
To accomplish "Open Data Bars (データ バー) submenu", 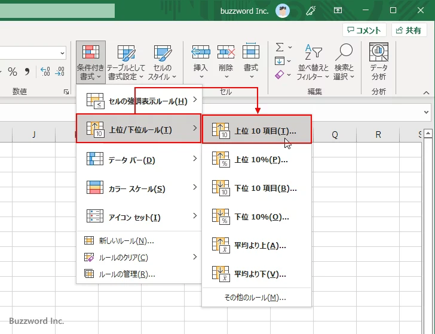I will 139,159.
